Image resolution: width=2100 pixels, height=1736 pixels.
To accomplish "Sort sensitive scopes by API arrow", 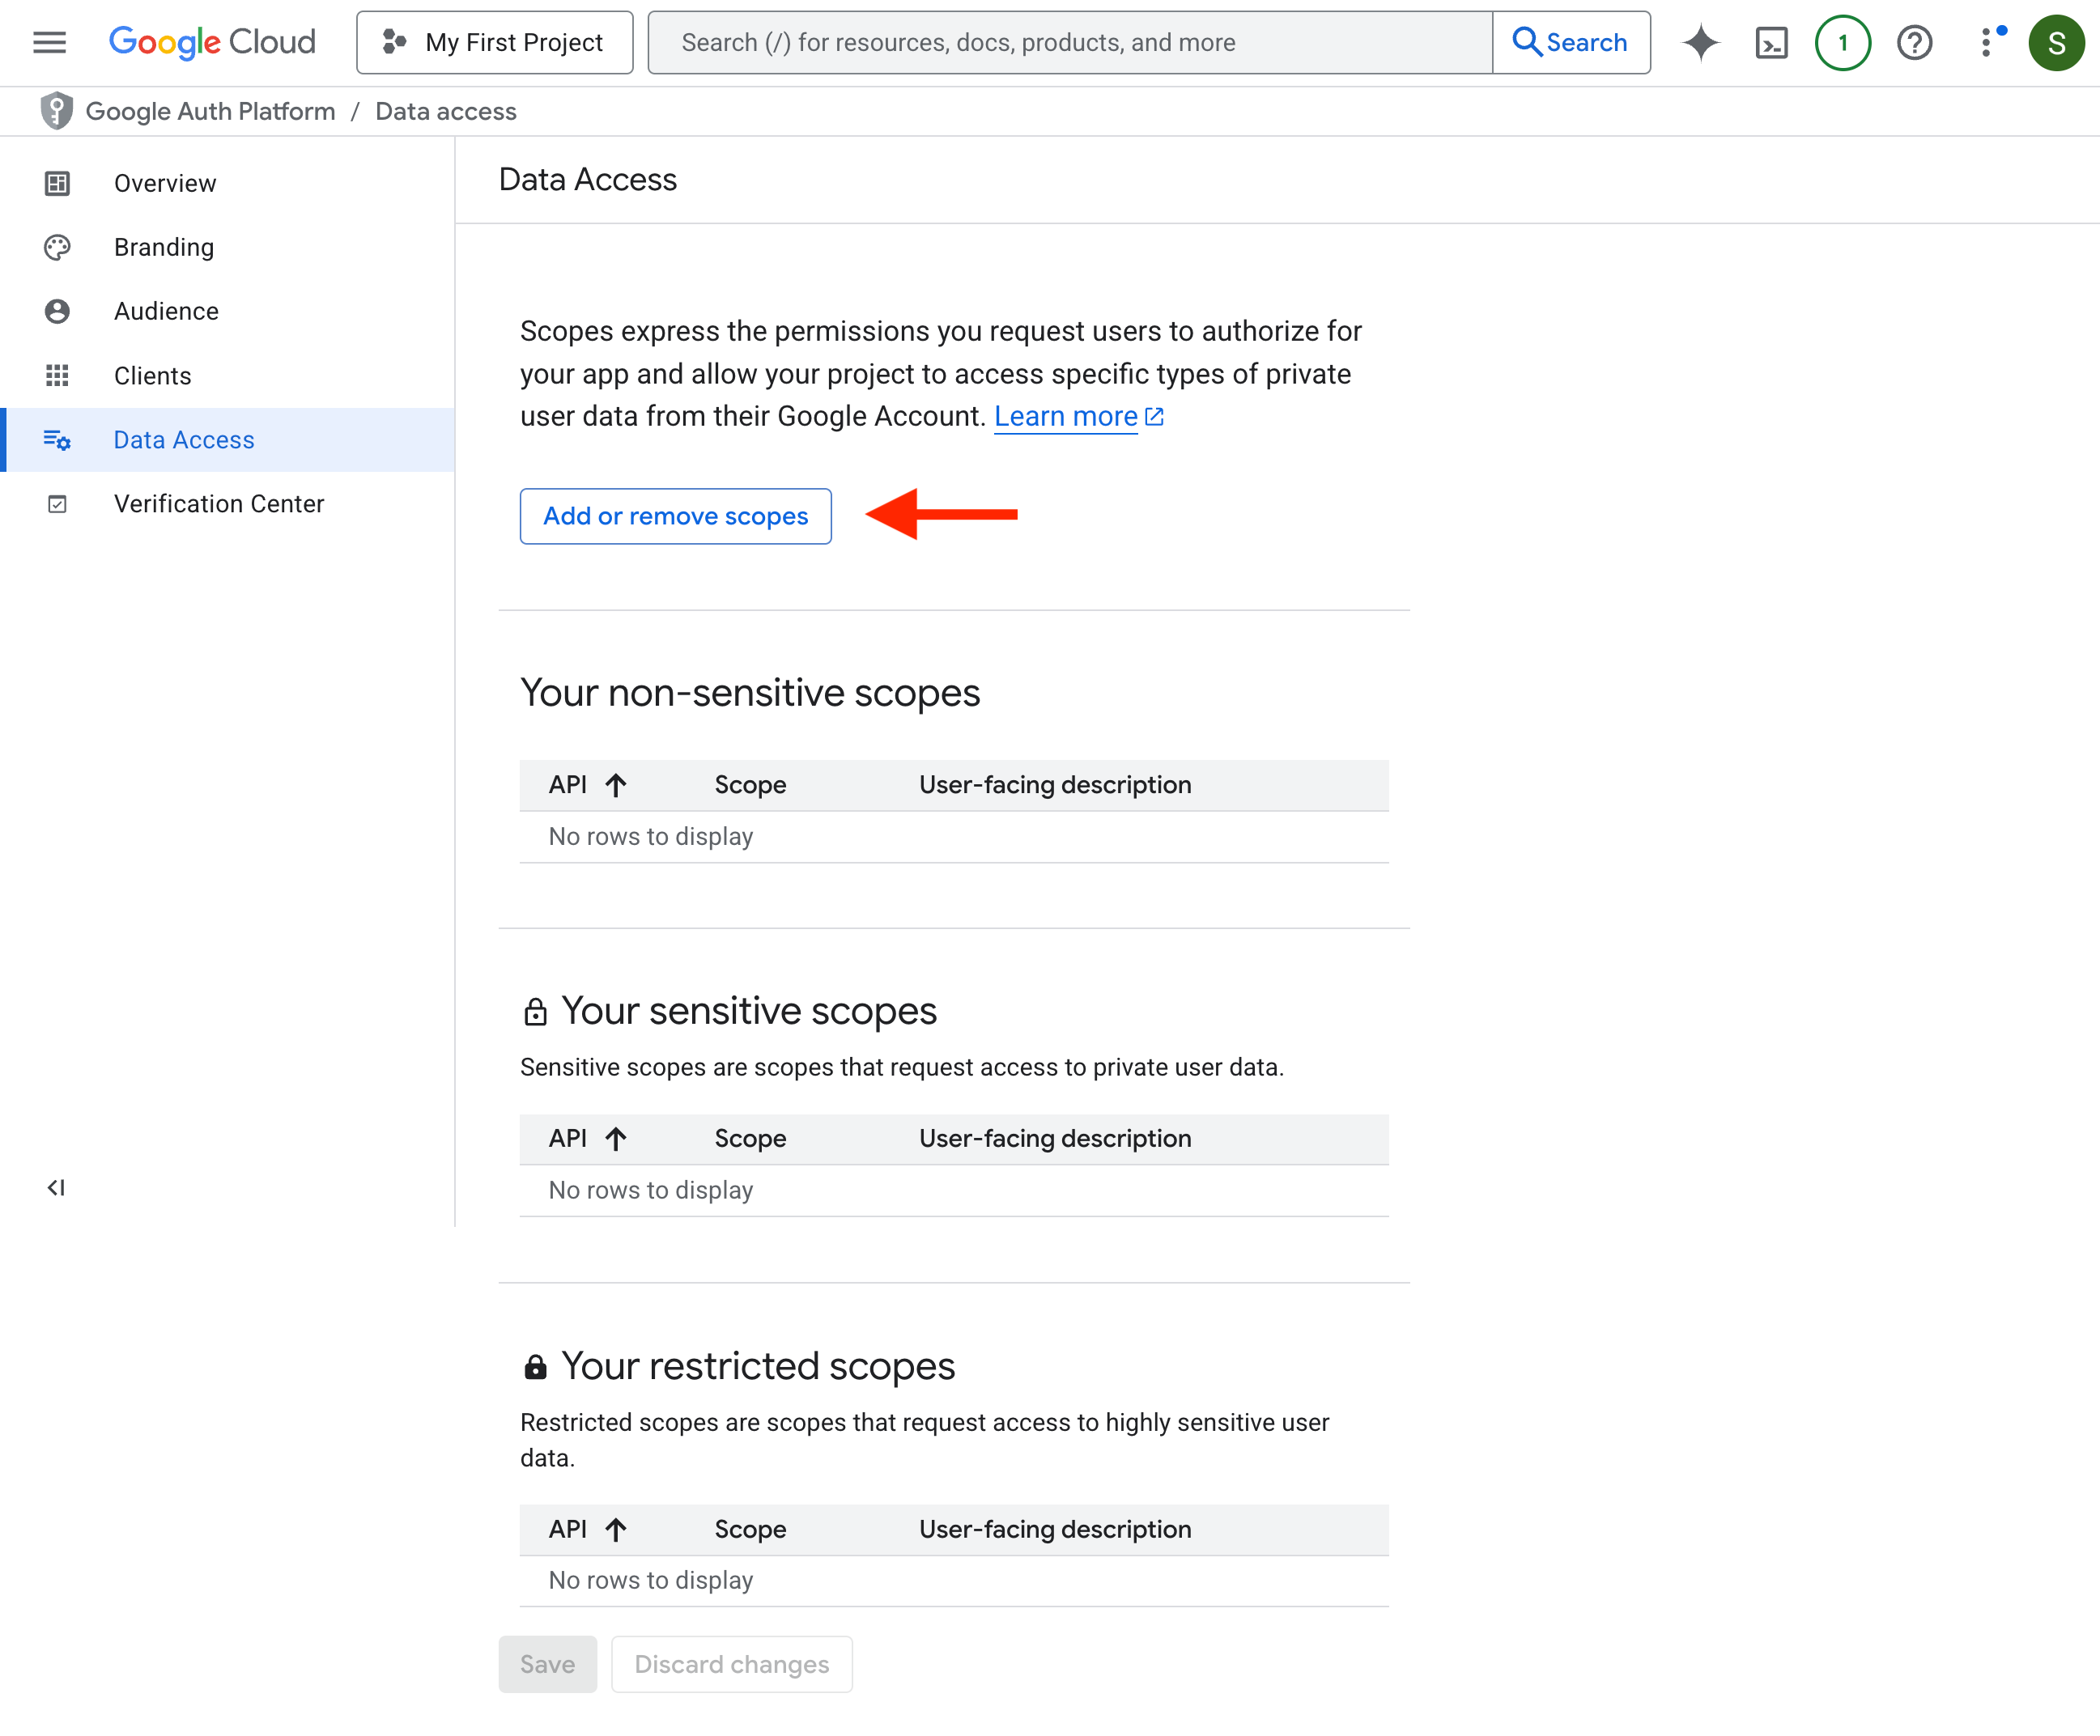I will [615, 1139].
